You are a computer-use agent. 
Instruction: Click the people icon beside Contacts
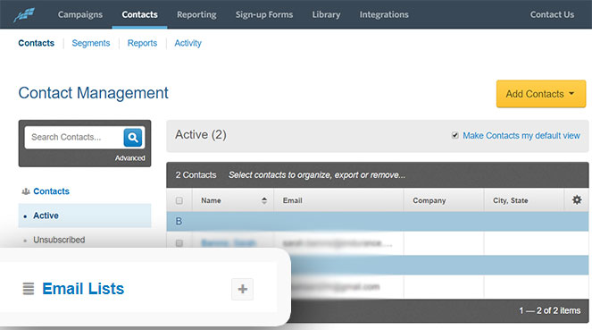26,191
